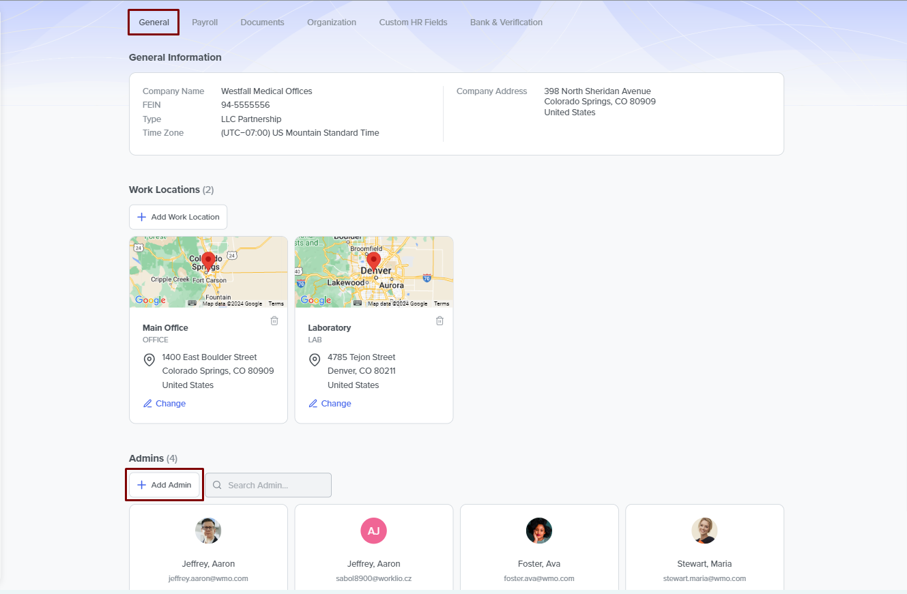Click the Colorado Springs map pin
The width and height of the screenshot is (907, 594).
208,263
